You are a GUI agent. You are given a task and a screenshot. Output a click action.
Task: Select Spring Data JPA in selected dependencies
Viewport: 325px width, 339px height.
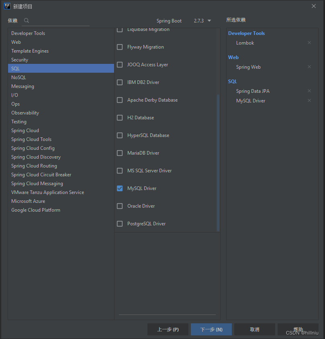pyautogui.click(x=253, y=91)
